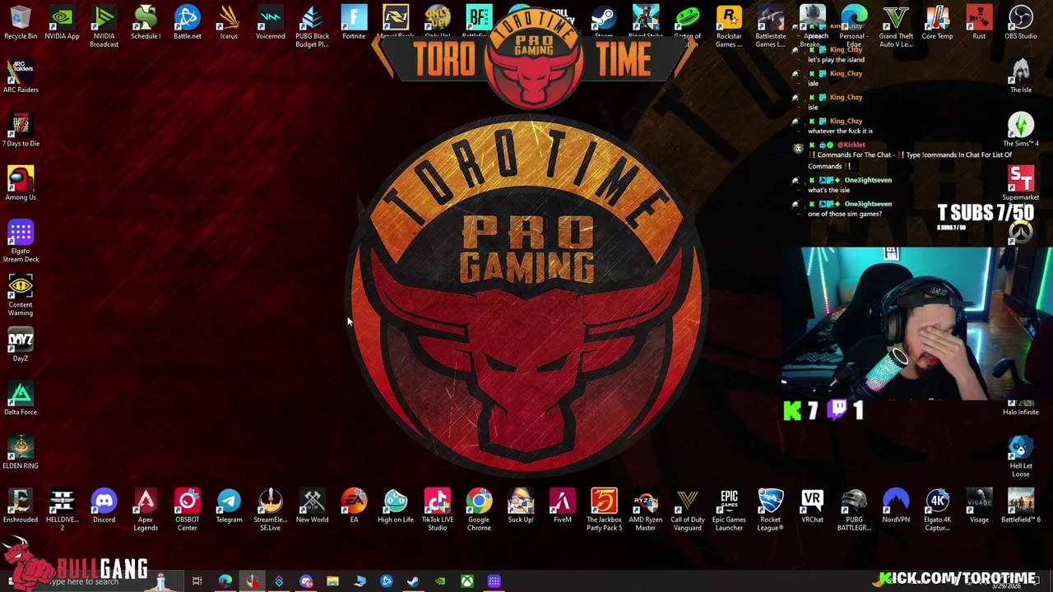Select the Battlestate Games Launcher icon
The height and width of the screenshot is (592, 1053).
click(771, 26)
